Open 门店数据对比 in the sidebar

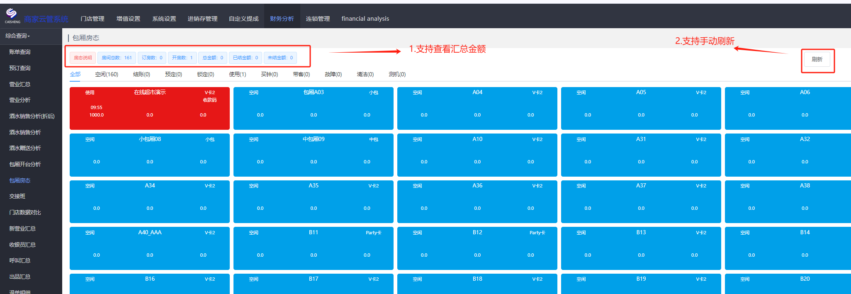pos(25,212)
